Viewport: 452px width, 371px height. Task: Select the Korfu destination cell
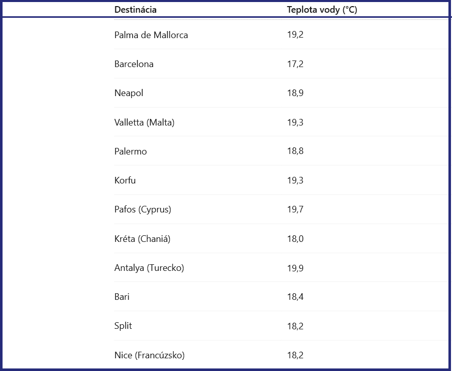125,180
